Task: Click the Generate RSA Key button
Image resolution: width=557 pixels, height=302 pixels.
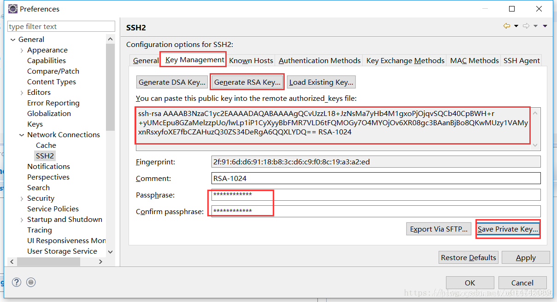Action: [x=247, y=82]
